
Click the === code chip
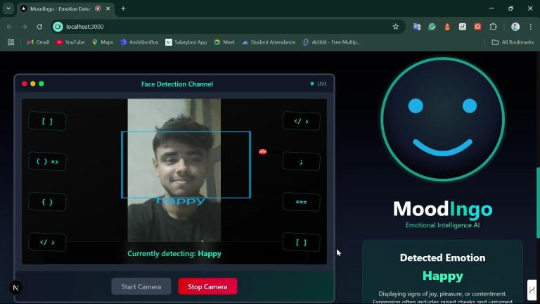point(302,202)
